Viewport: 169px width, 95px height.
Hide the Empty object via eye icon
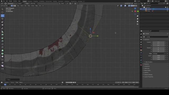point(167,11)
